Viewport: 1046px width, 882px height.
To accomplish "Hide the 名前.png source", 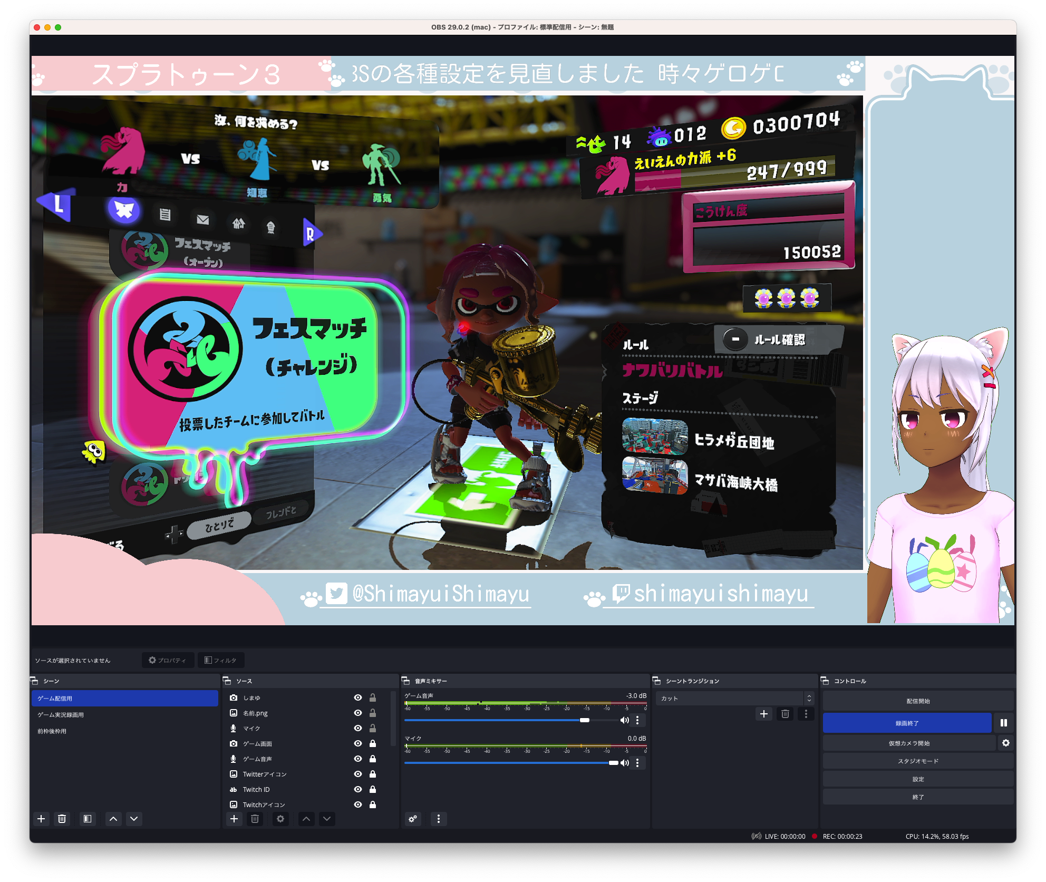I will (x=358, y=713).
